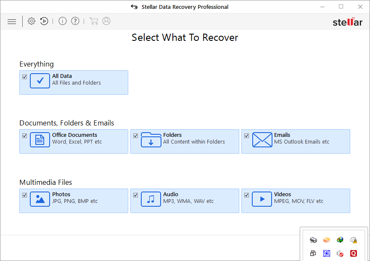Click the 'All Content within Folders' text

(194, 142)
